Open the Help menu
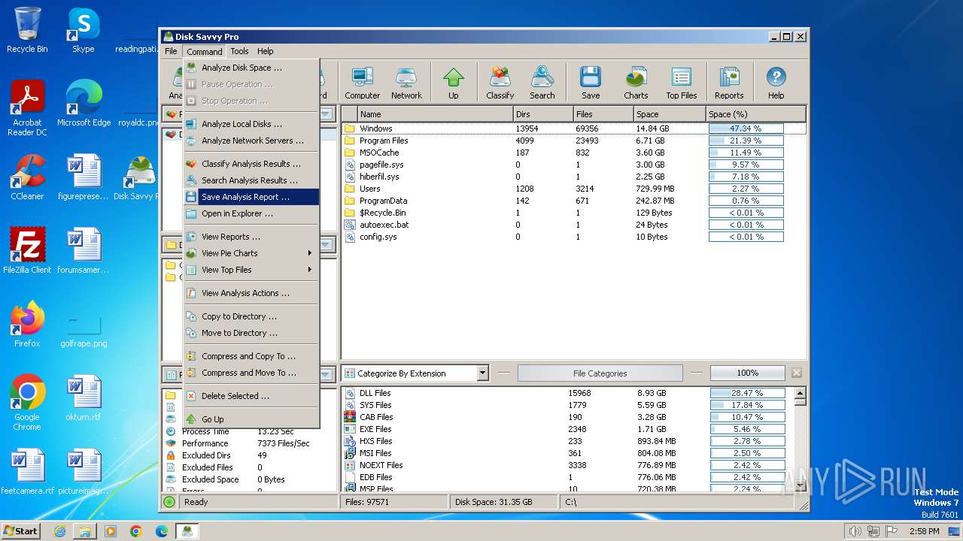 pos(265,51)
